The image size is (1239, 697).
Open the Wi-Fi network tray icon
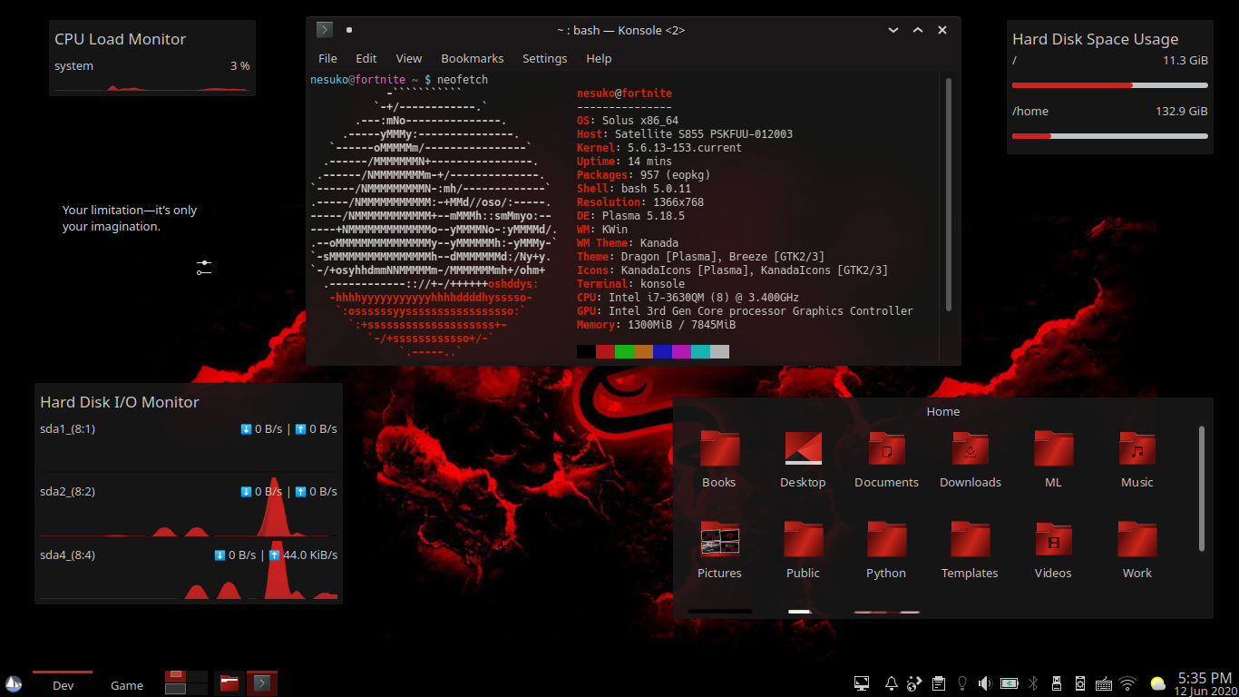tap(1127, 683)
